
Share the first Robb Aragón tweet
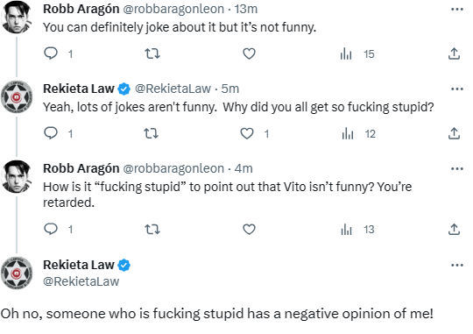point(454,53)
